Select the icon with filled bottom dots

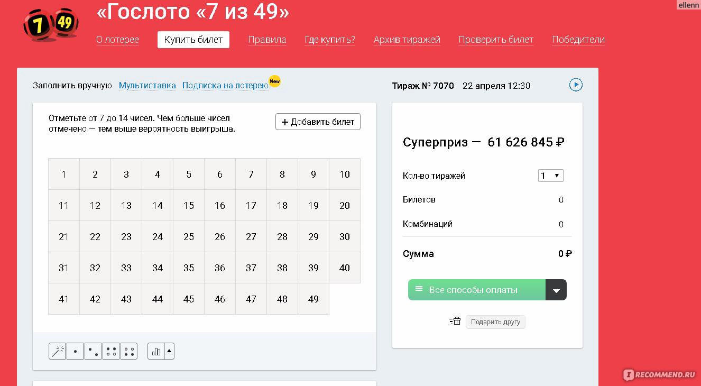[129, 351]
